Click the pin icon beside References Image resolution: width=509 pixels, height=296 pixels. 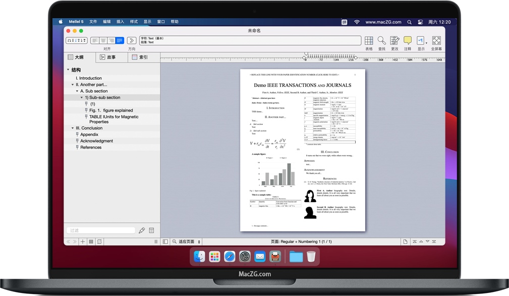[x=77, y=147]
